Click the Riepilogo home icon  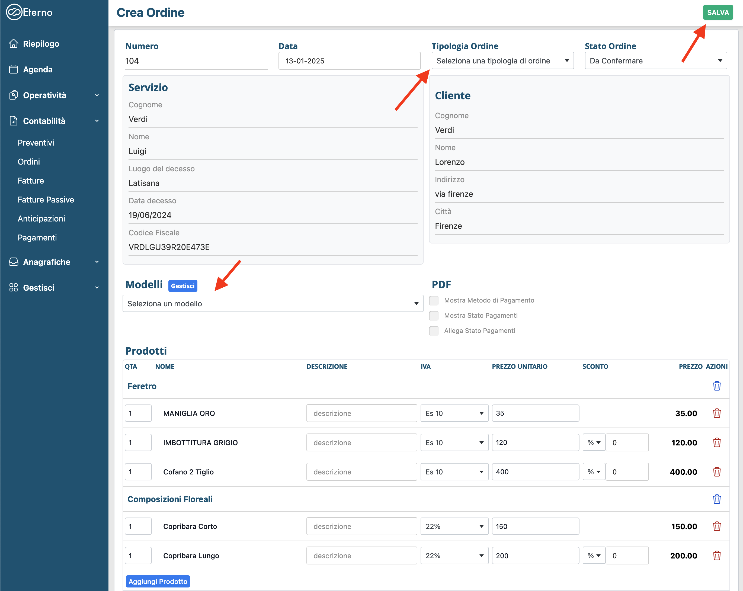point(14,44)
